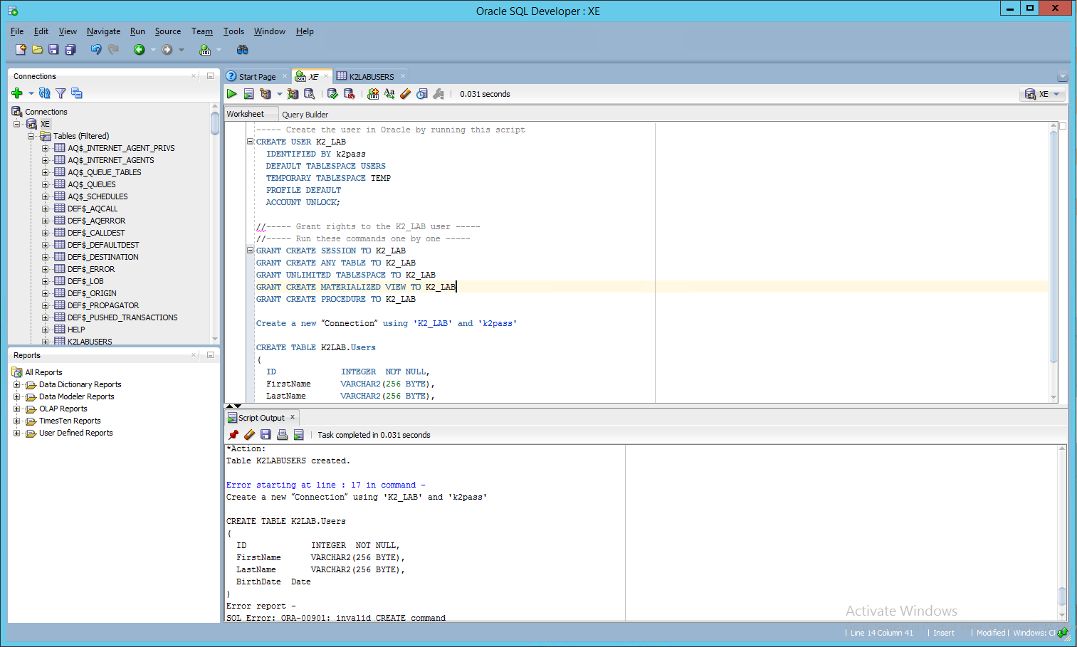Select the HELP table in tree
1077x647 pixels.
point(76,330)
